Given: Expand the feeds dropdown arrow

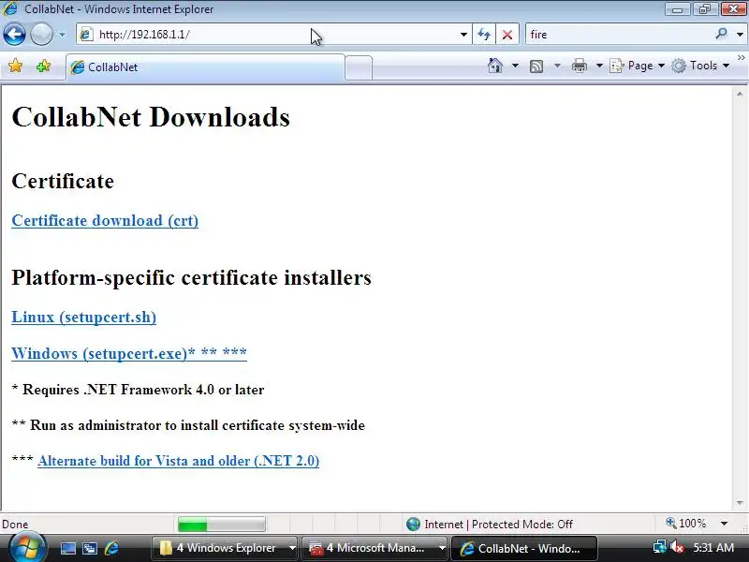Looking at the screenshot, I should coord(557,66).
